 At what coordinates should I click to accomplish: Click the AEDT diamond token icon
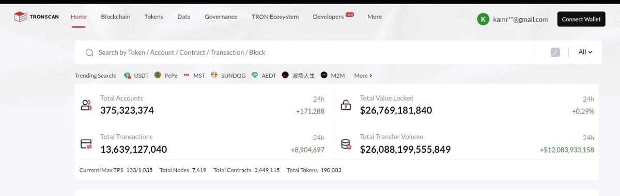click(254, 75)
